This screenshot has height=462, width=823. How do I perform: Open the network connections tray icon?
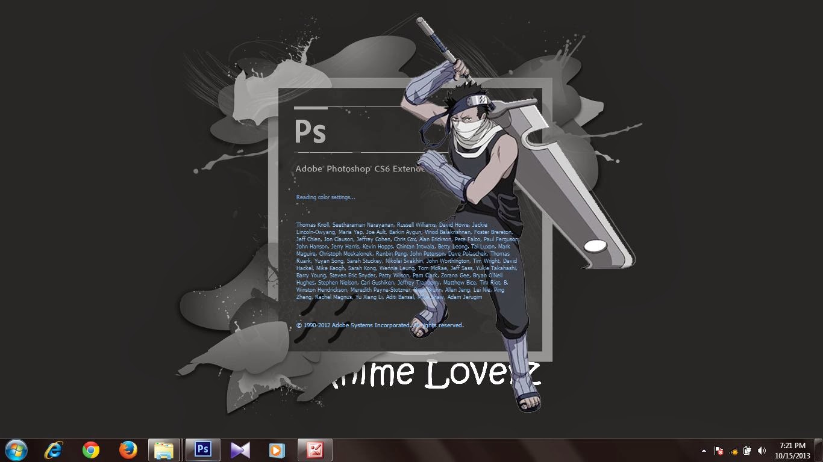click(x=733, y=451)
